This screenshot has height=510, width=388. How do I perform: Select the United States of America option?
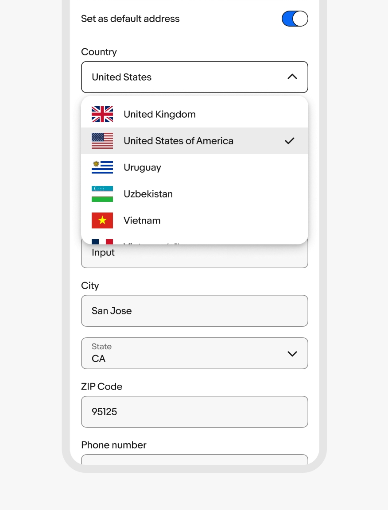click(178, 141)
